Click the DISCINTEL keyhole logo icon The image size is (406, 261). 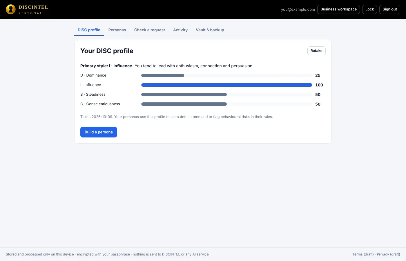coord(11,9)
